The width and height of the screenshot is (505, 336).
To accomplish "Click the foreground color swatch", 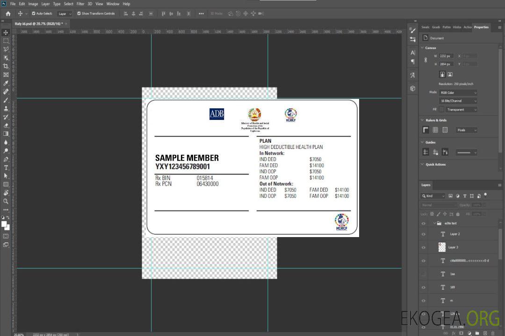I will pos(4,224).
